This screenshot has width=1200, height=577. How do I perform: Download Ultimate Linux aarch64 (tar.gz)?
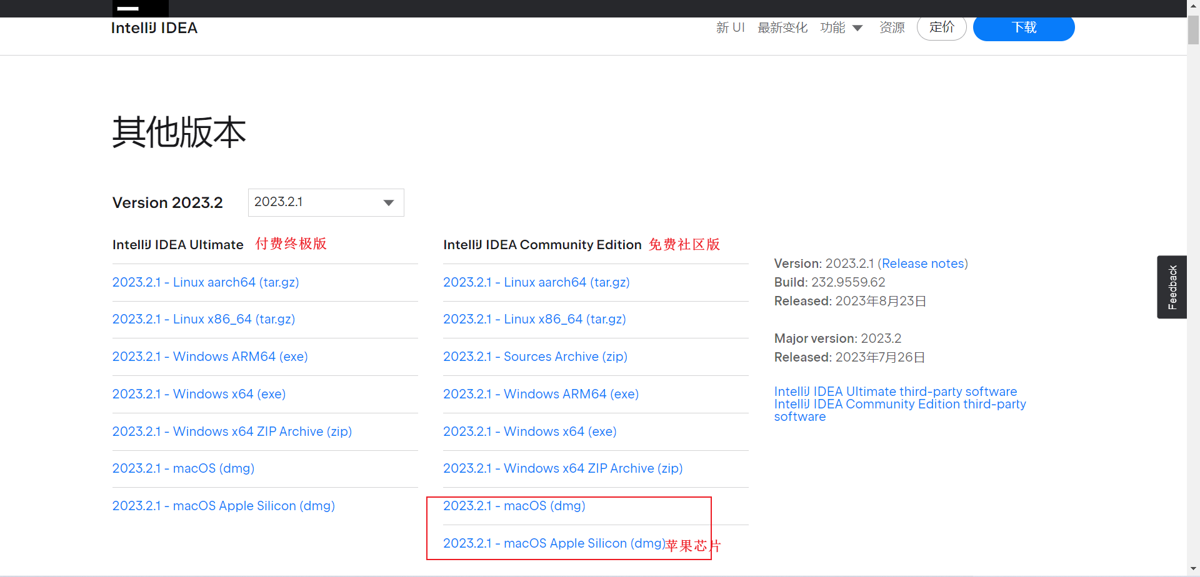[x=206, y=282]
